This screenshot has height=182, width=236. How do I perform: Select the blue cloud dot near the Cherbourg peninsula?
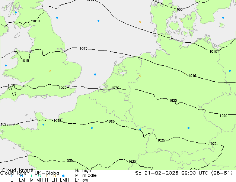[x=43, y=124]
